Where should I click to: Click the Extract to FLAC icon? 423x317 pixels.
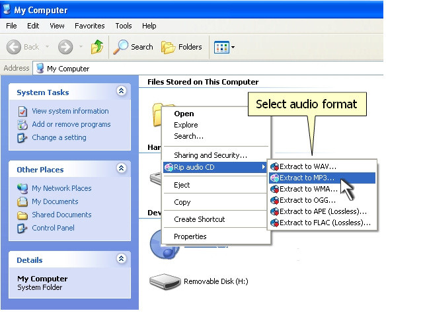(x=275, y=223)
